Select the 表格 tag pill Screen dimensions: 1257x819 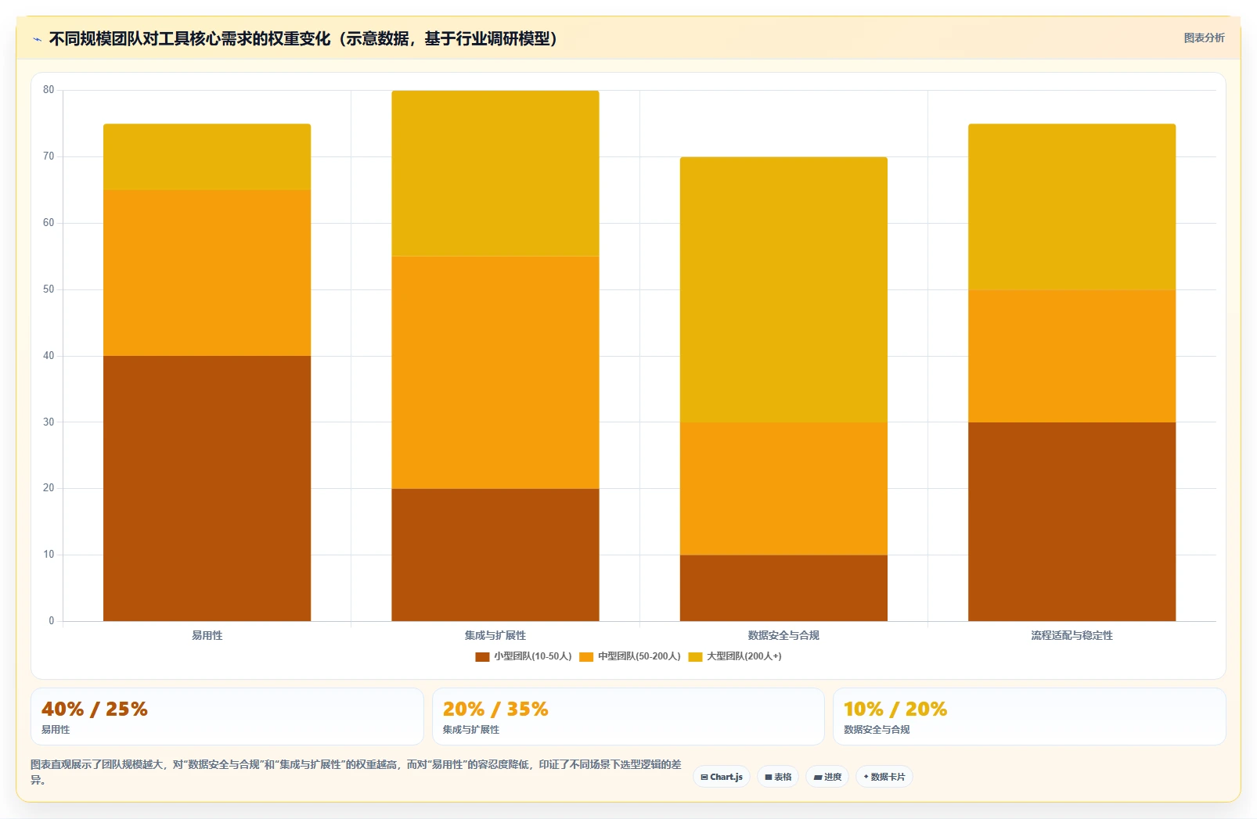tap(778, 777)
